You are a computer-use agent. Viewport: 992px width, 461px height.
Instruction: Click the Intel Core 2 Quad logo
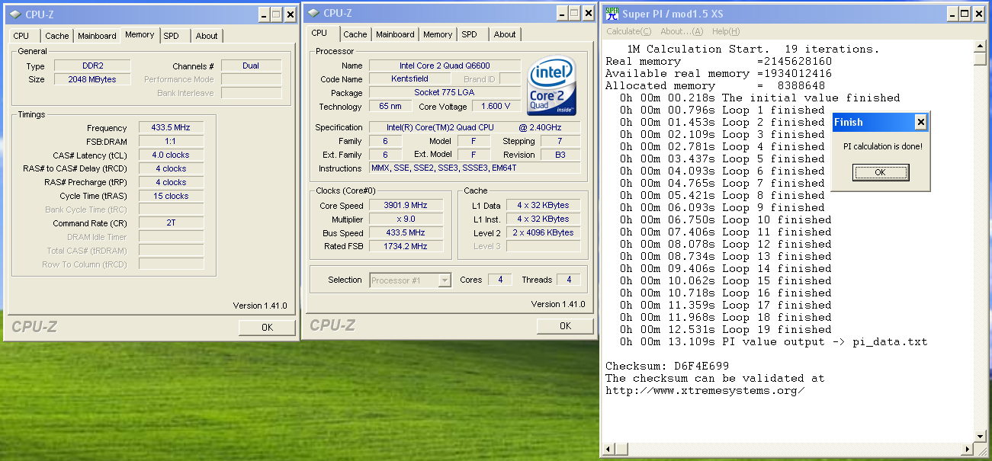click(551, 85)
